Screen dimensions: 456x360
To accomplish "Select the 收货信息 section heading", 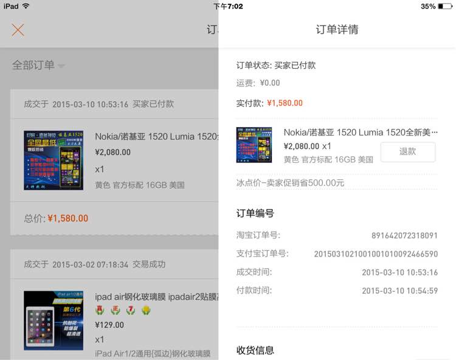I will [x=255, y=350].
